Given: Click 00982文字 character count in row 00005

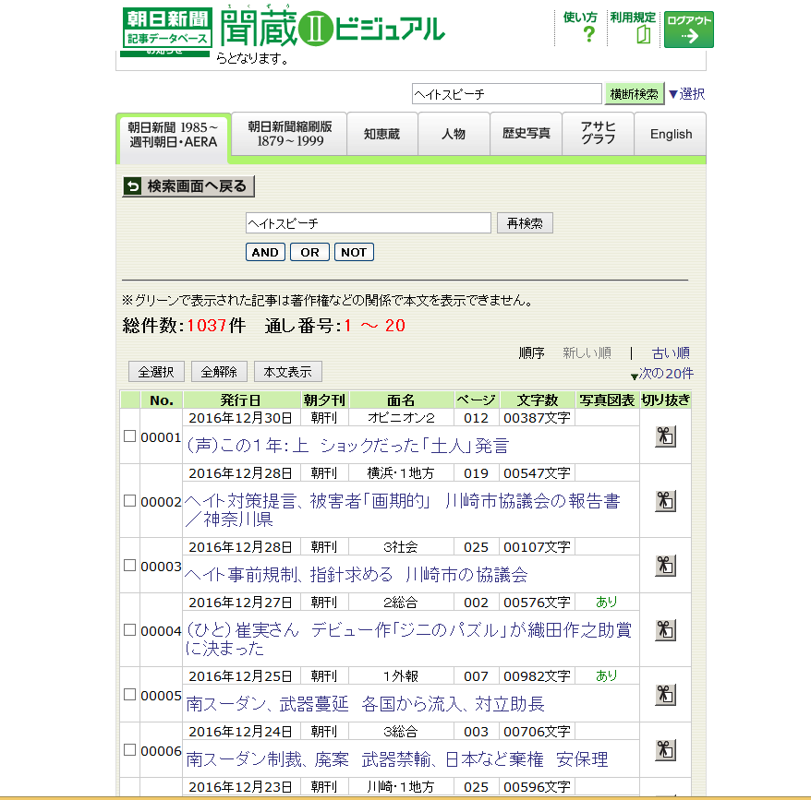Looking at the screenshot, I should pos(537,676).
